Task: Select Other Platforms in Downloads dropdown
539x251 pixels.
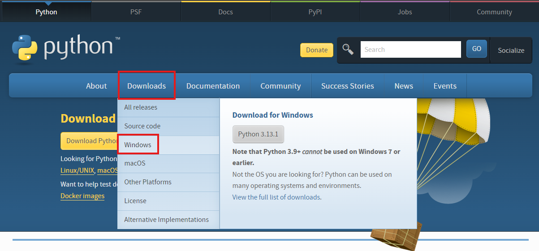Action: pyautogui.click(x=168, y=182)
